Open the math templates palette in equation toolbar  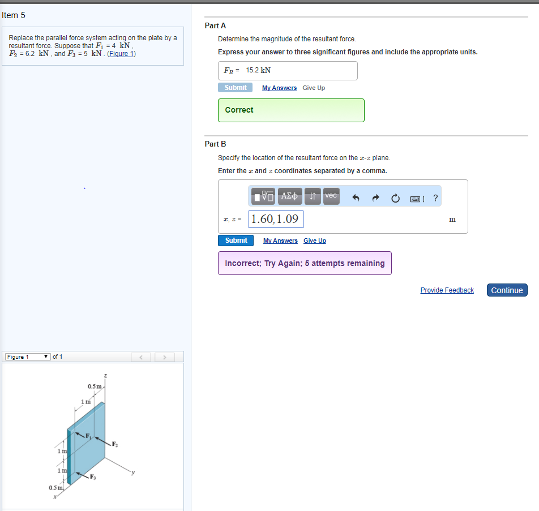[x=262, y=196]
